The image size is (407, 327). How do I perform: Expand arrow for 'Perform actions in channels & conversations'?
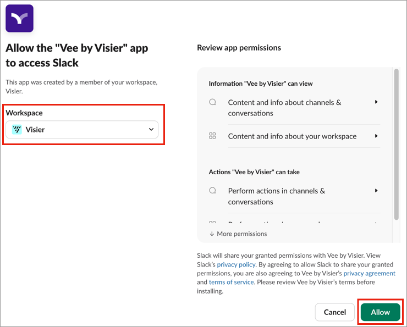(376, 191)
